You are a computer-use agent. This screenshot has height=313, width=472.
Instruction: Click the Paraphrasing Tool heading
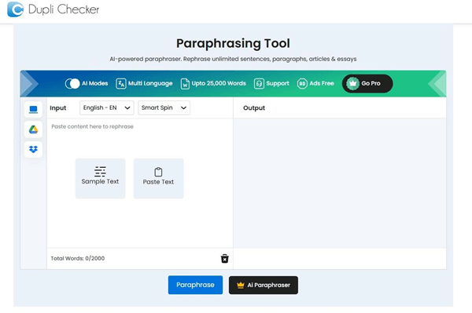click(233, 43)
